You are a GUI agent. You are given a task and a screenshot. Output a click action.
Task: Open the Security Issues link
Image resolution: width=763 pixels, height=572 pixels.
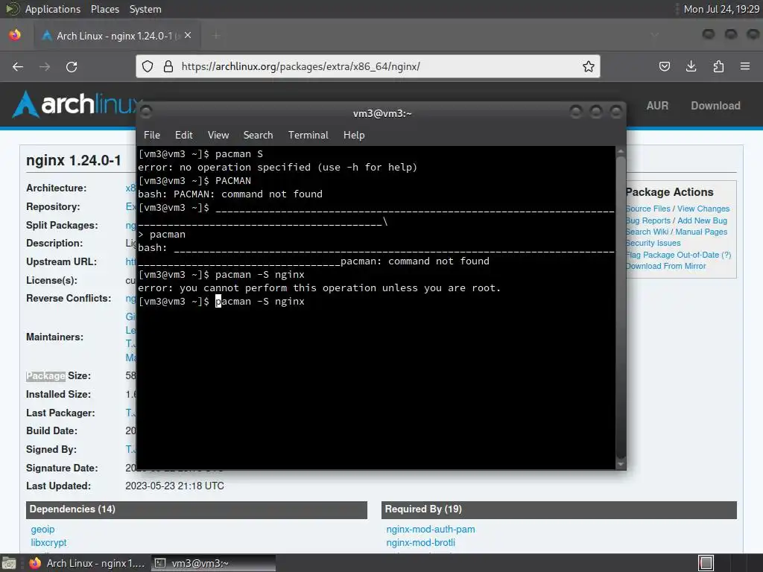click(x=653, y=244)
